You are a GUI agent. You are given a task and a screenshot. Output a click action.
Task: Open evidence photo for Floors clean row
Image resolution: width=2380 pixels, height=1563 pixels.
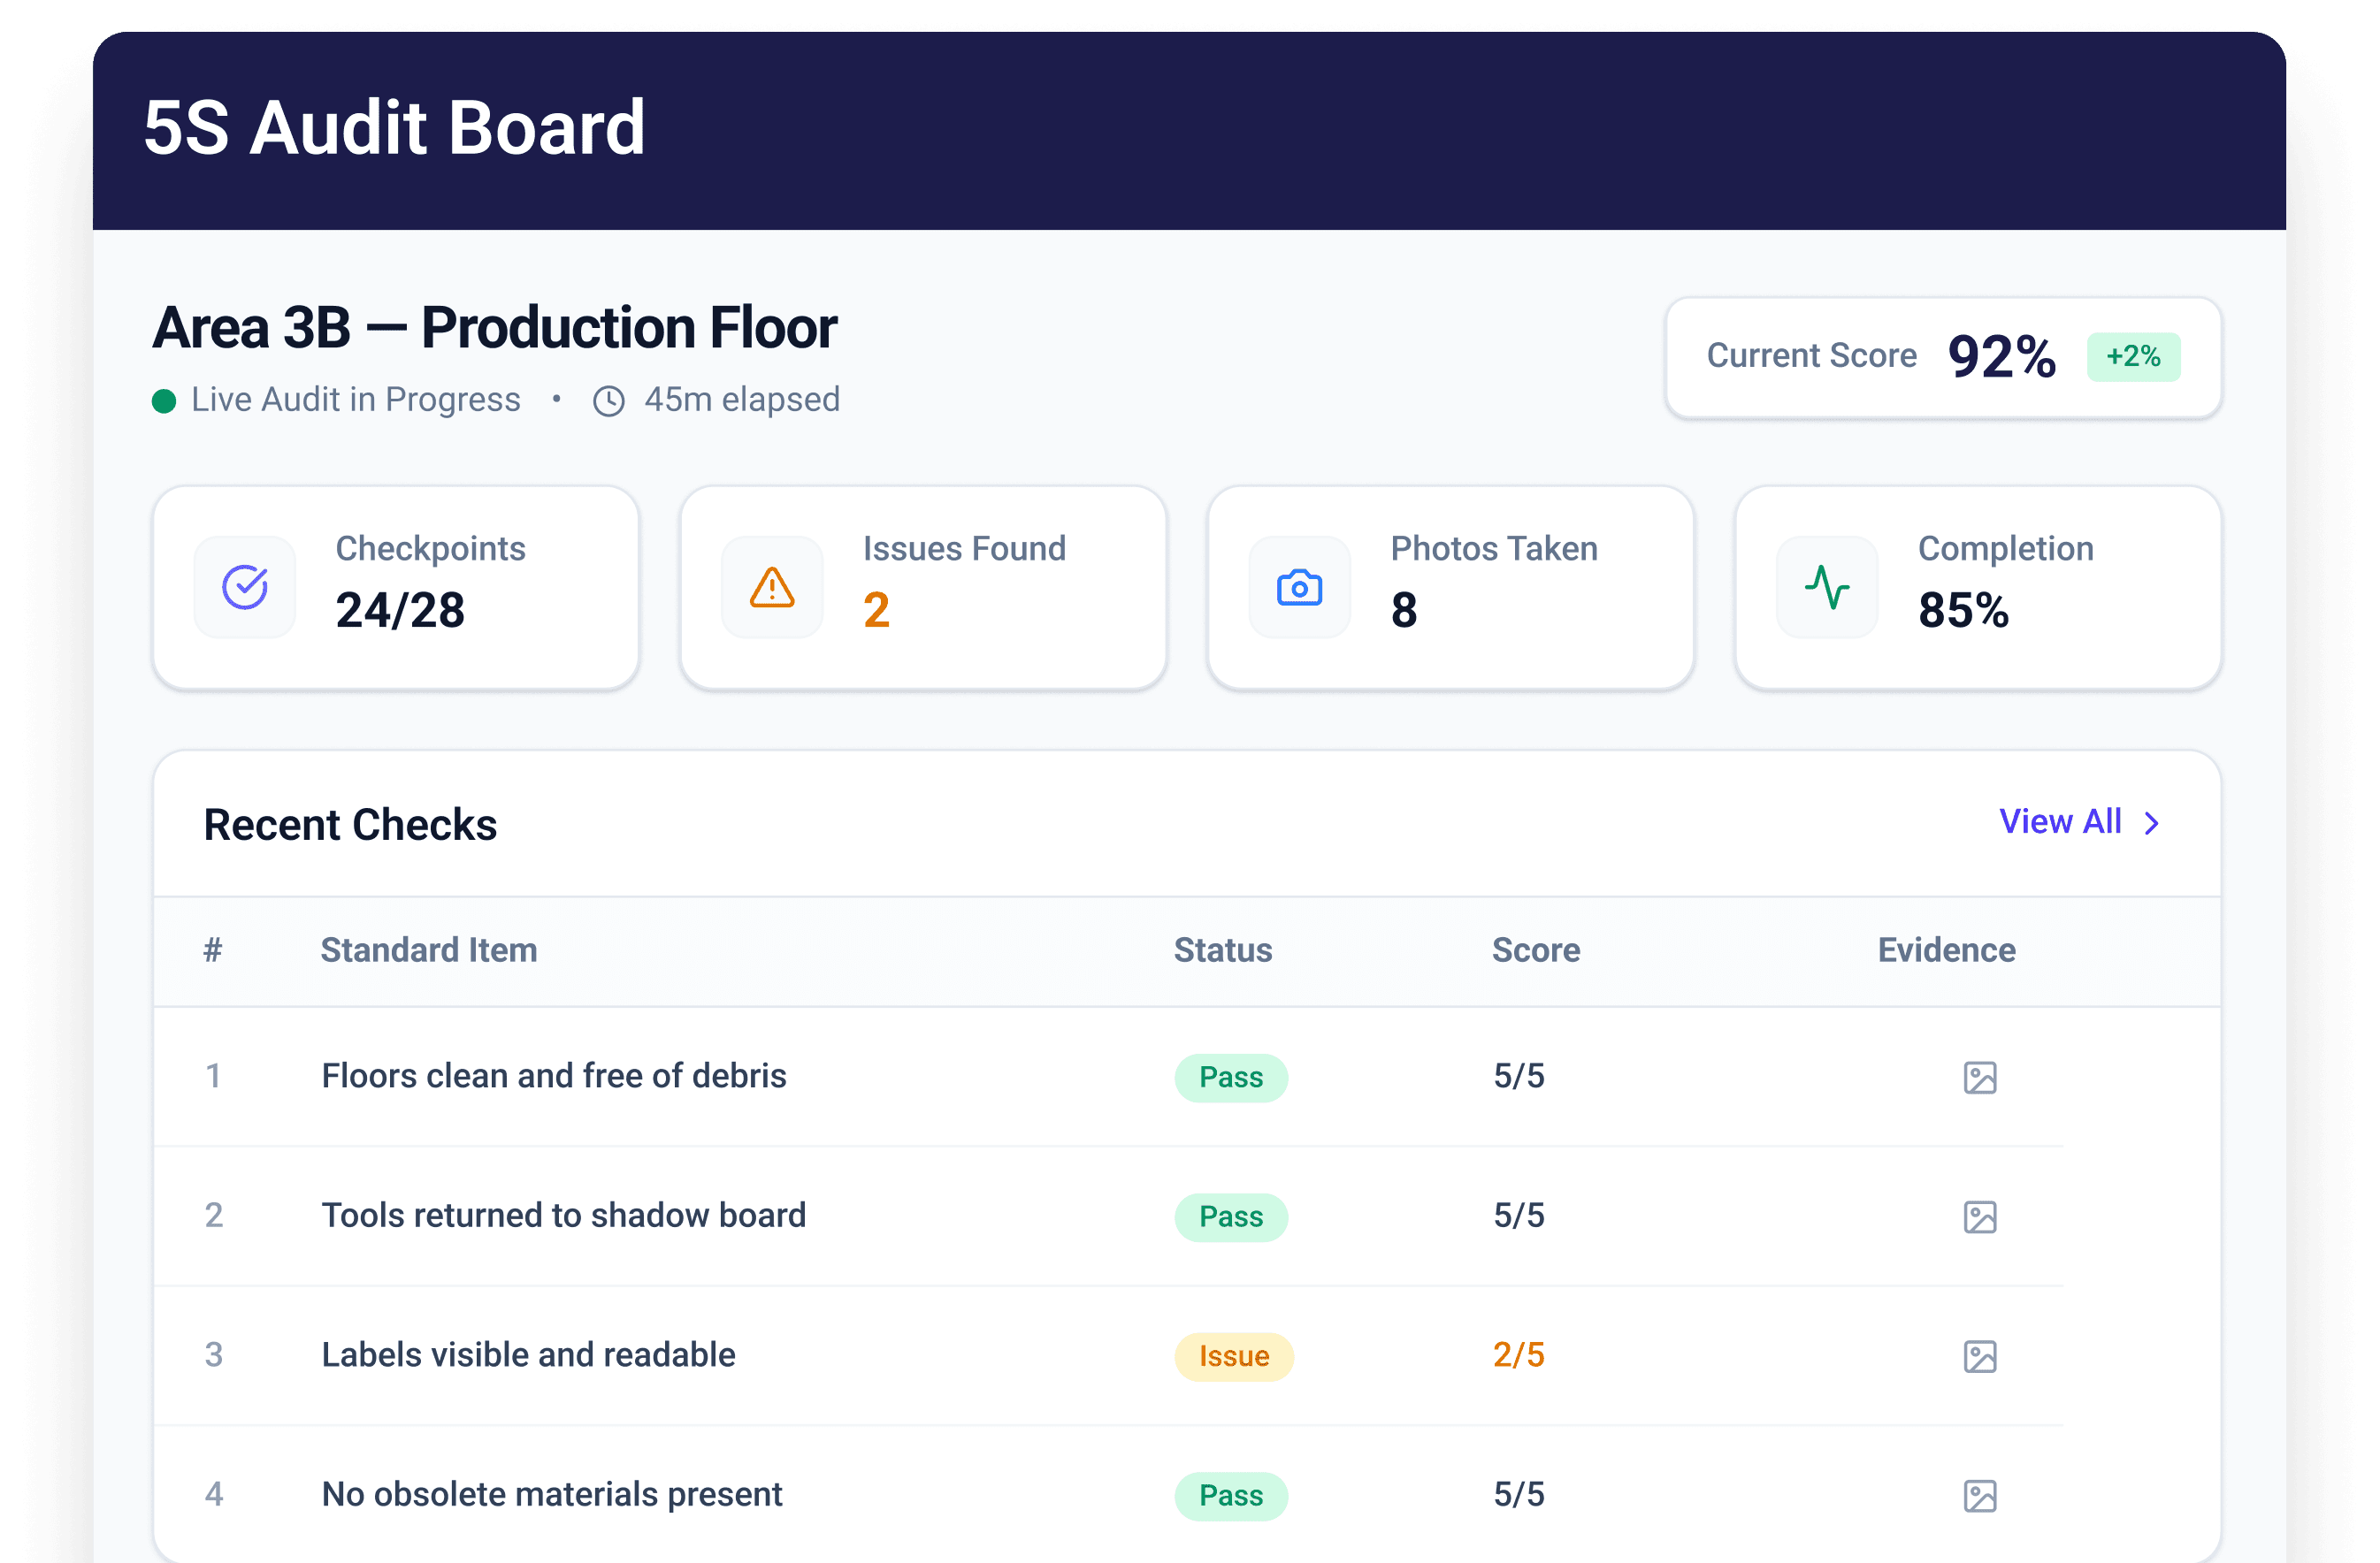[x=1979, y=1078]
